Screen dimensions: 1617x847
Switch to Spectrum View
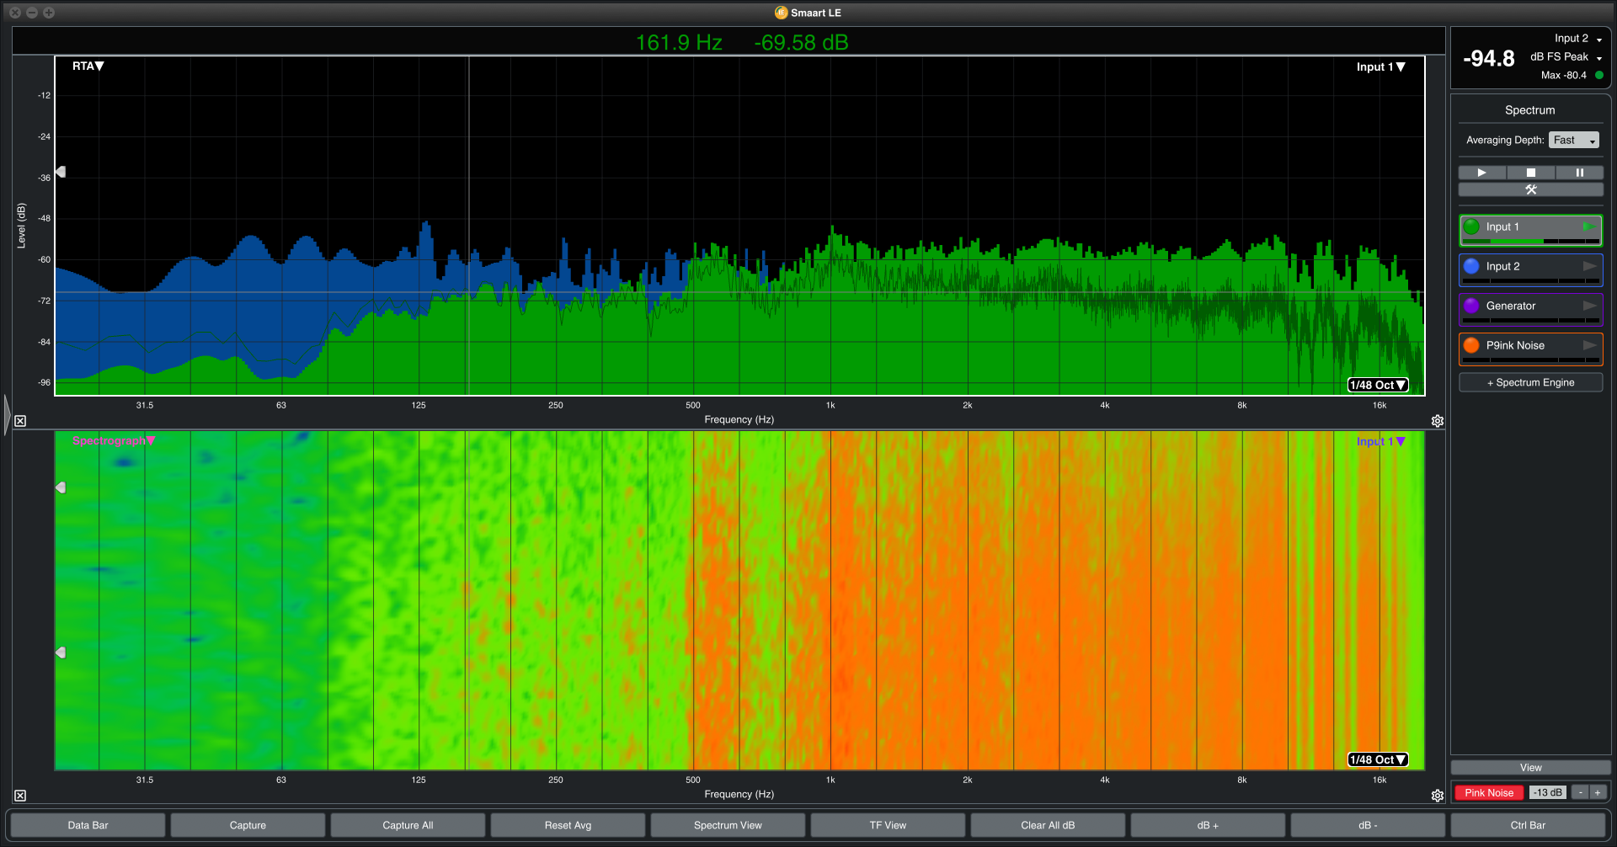[728, 825]
